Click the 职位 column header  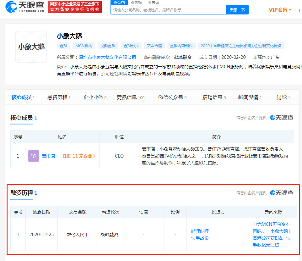point(119,137)
